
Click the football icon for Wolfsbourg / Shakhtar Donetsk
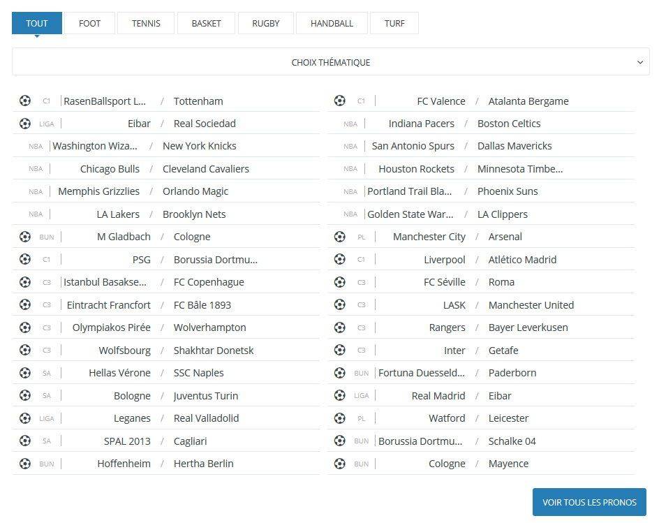25,351
